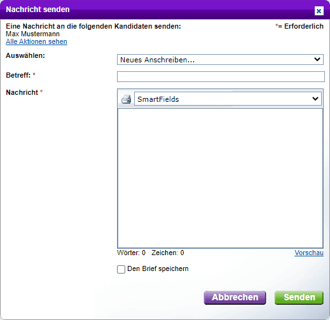Focus the Betreff subject field
The image size is (330, 320).
[221, 76]
